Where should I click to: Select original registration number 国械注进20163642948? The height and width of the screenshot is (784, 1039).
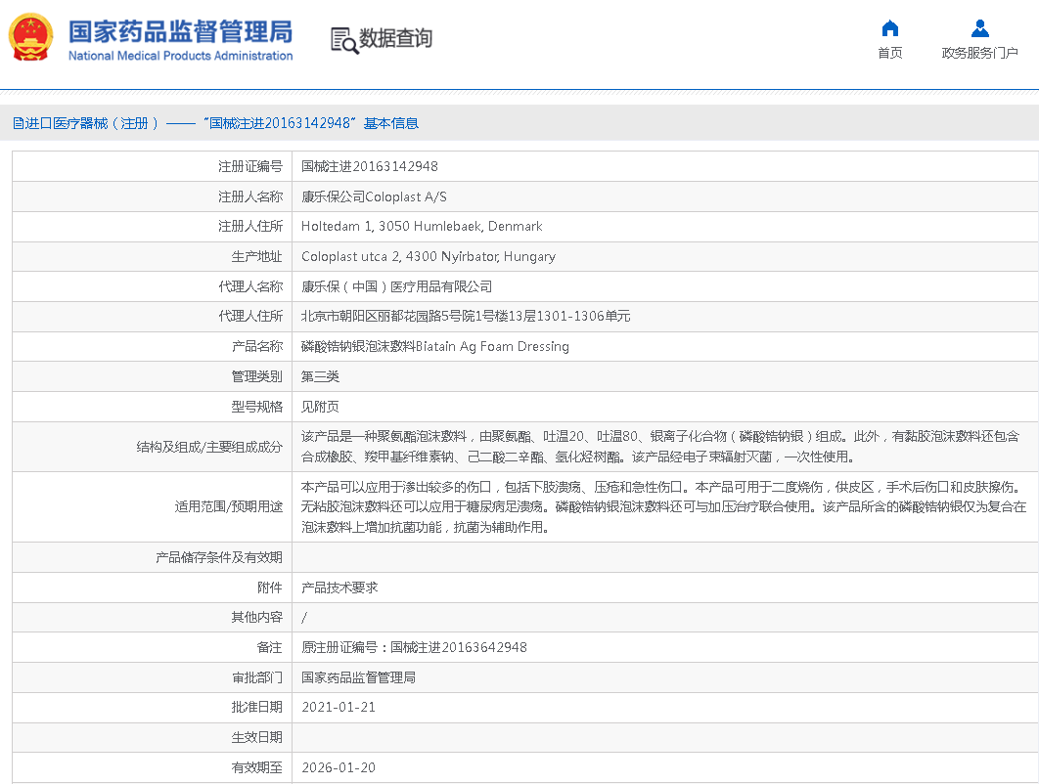tap(459, 647)
